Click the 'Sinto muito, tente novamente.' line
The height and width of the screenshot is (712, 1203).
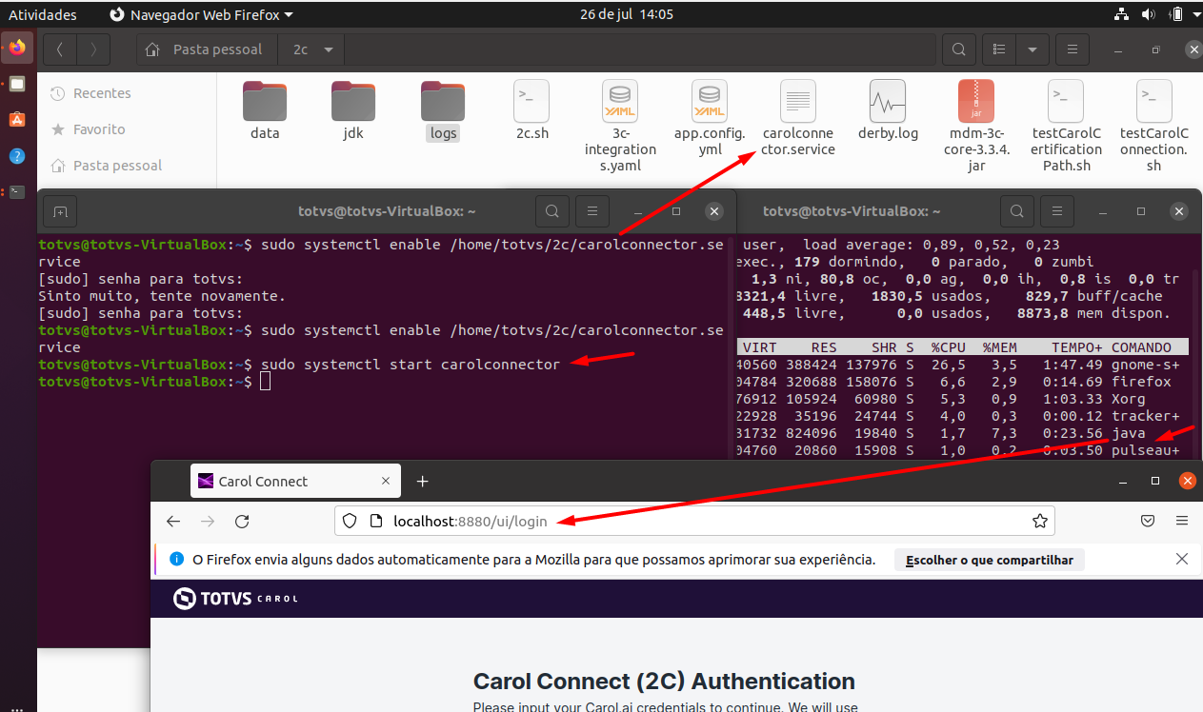[x=162, y=296]
